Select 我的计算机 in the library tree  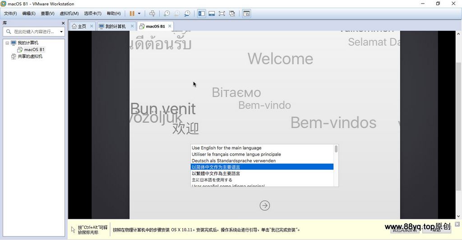pyautogui.click(x=28, y=43)
